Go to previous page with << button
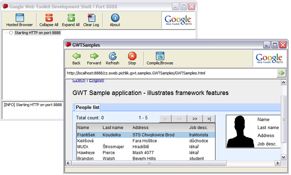The width and height of the screenshot is (291, 175). (x=179, y=119)
